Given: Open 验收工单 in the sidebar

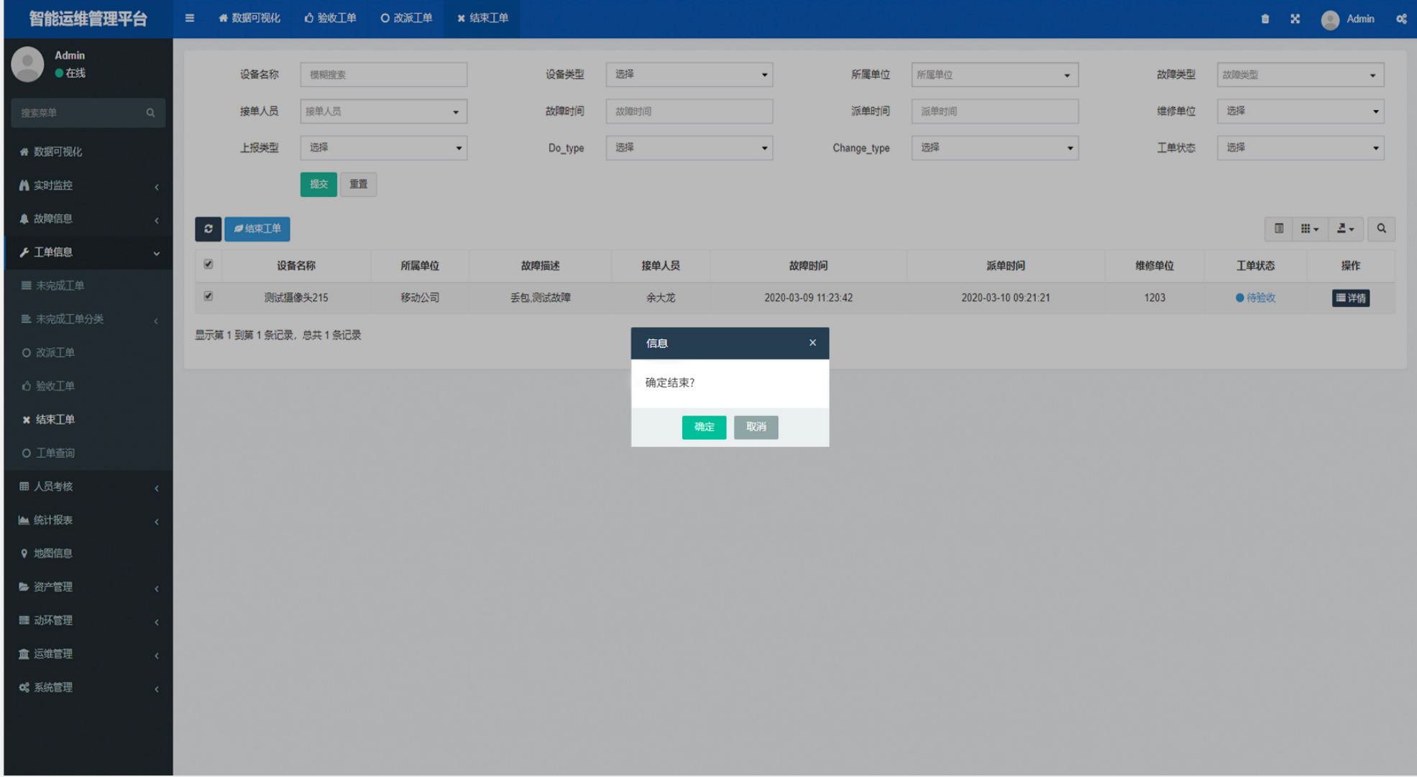Looking at the screenshot, I should pos(88,386).
